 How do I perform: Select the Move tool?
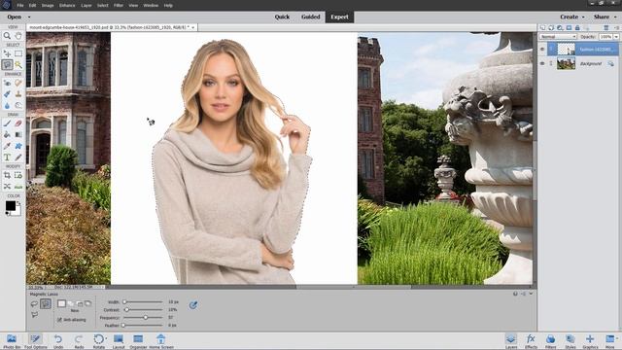7,53
